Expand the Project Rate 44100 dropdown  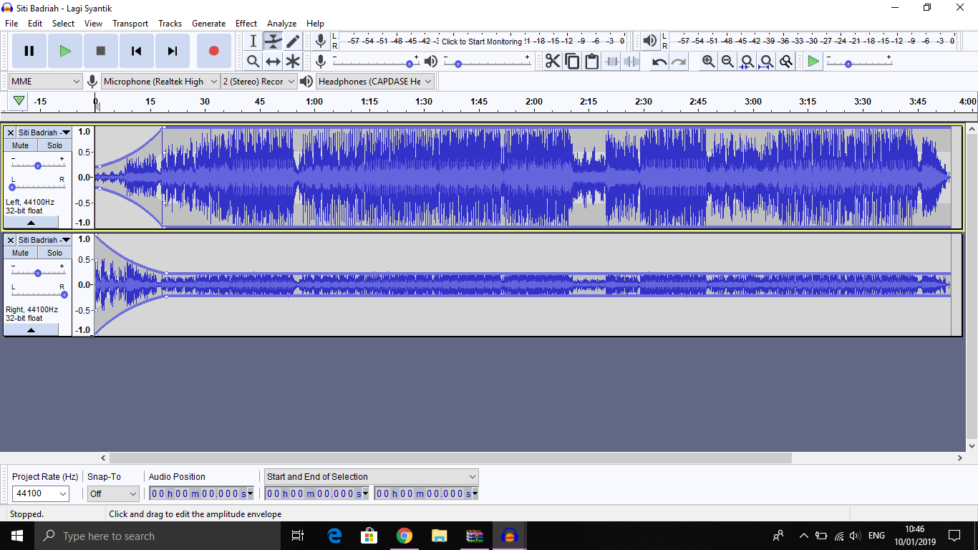(x=41, y=493)
